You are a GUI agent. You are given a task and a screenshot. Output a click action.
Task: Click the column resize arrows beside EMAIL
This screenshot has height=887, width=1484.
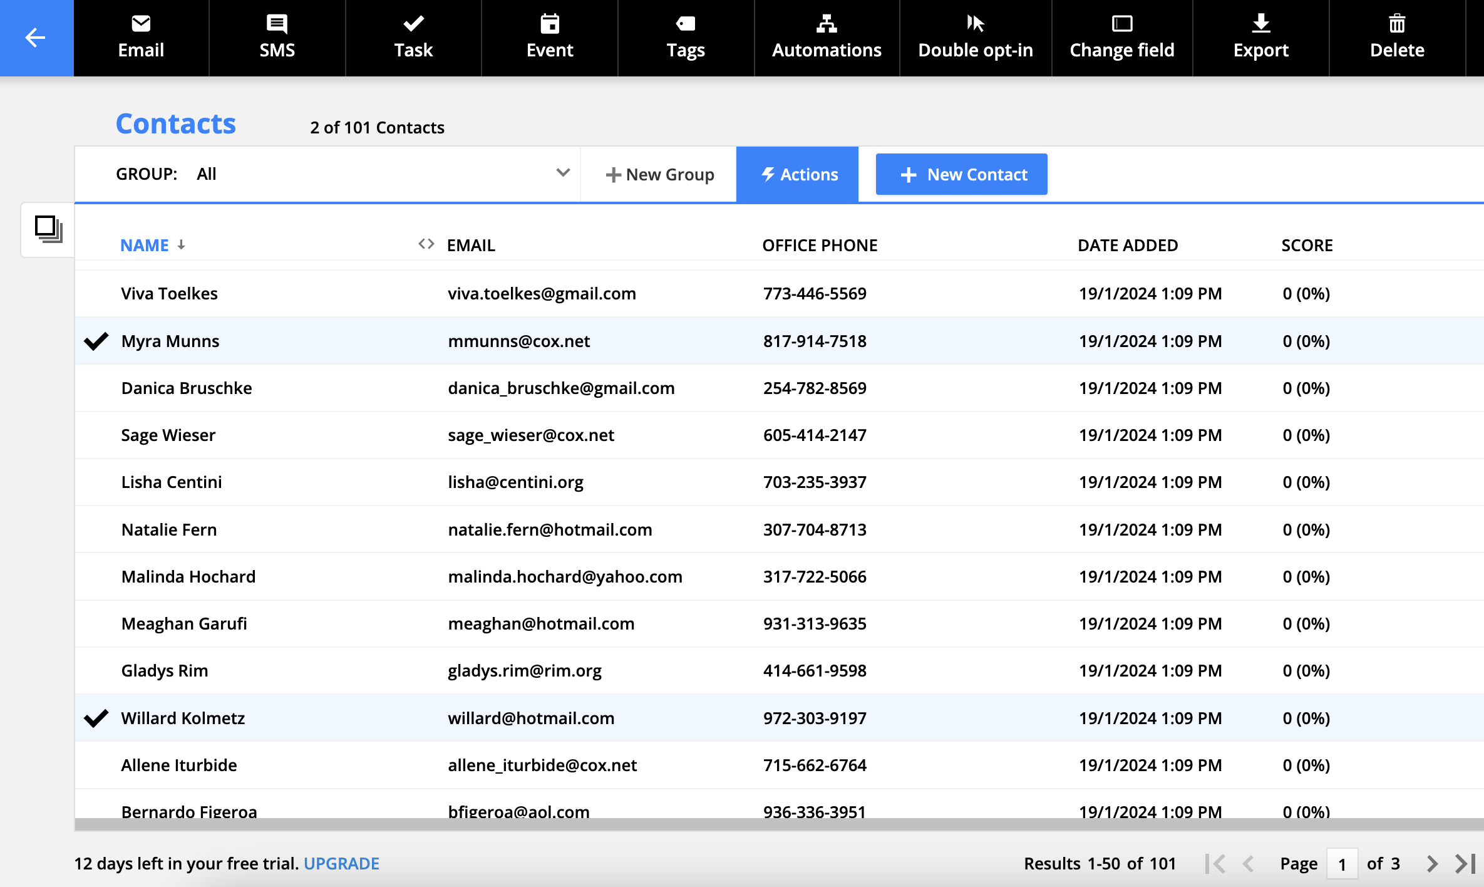pyautogui.click(x=426, y=244)
